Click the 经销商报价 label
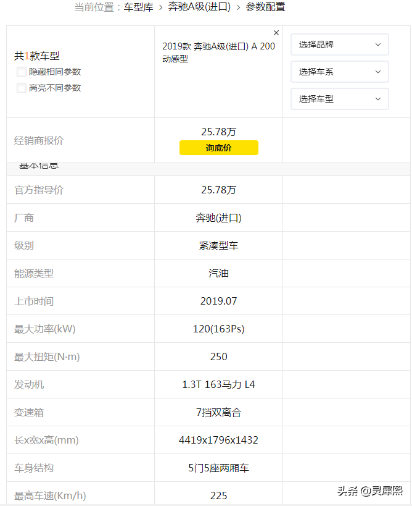This screenshot has height=506, width=412. [39, 141]
